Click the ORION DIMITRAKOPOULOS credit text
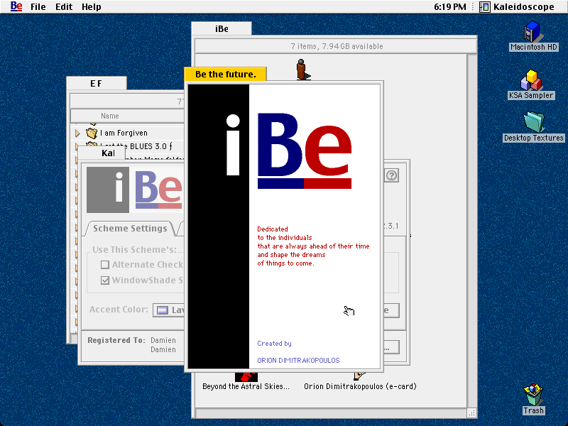 (x=298, y=361)
